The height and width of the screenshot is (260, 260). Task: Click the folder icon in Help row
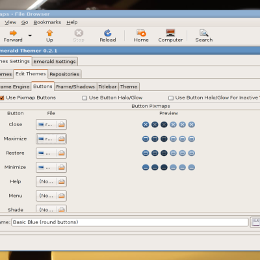[x=62, y=181]
